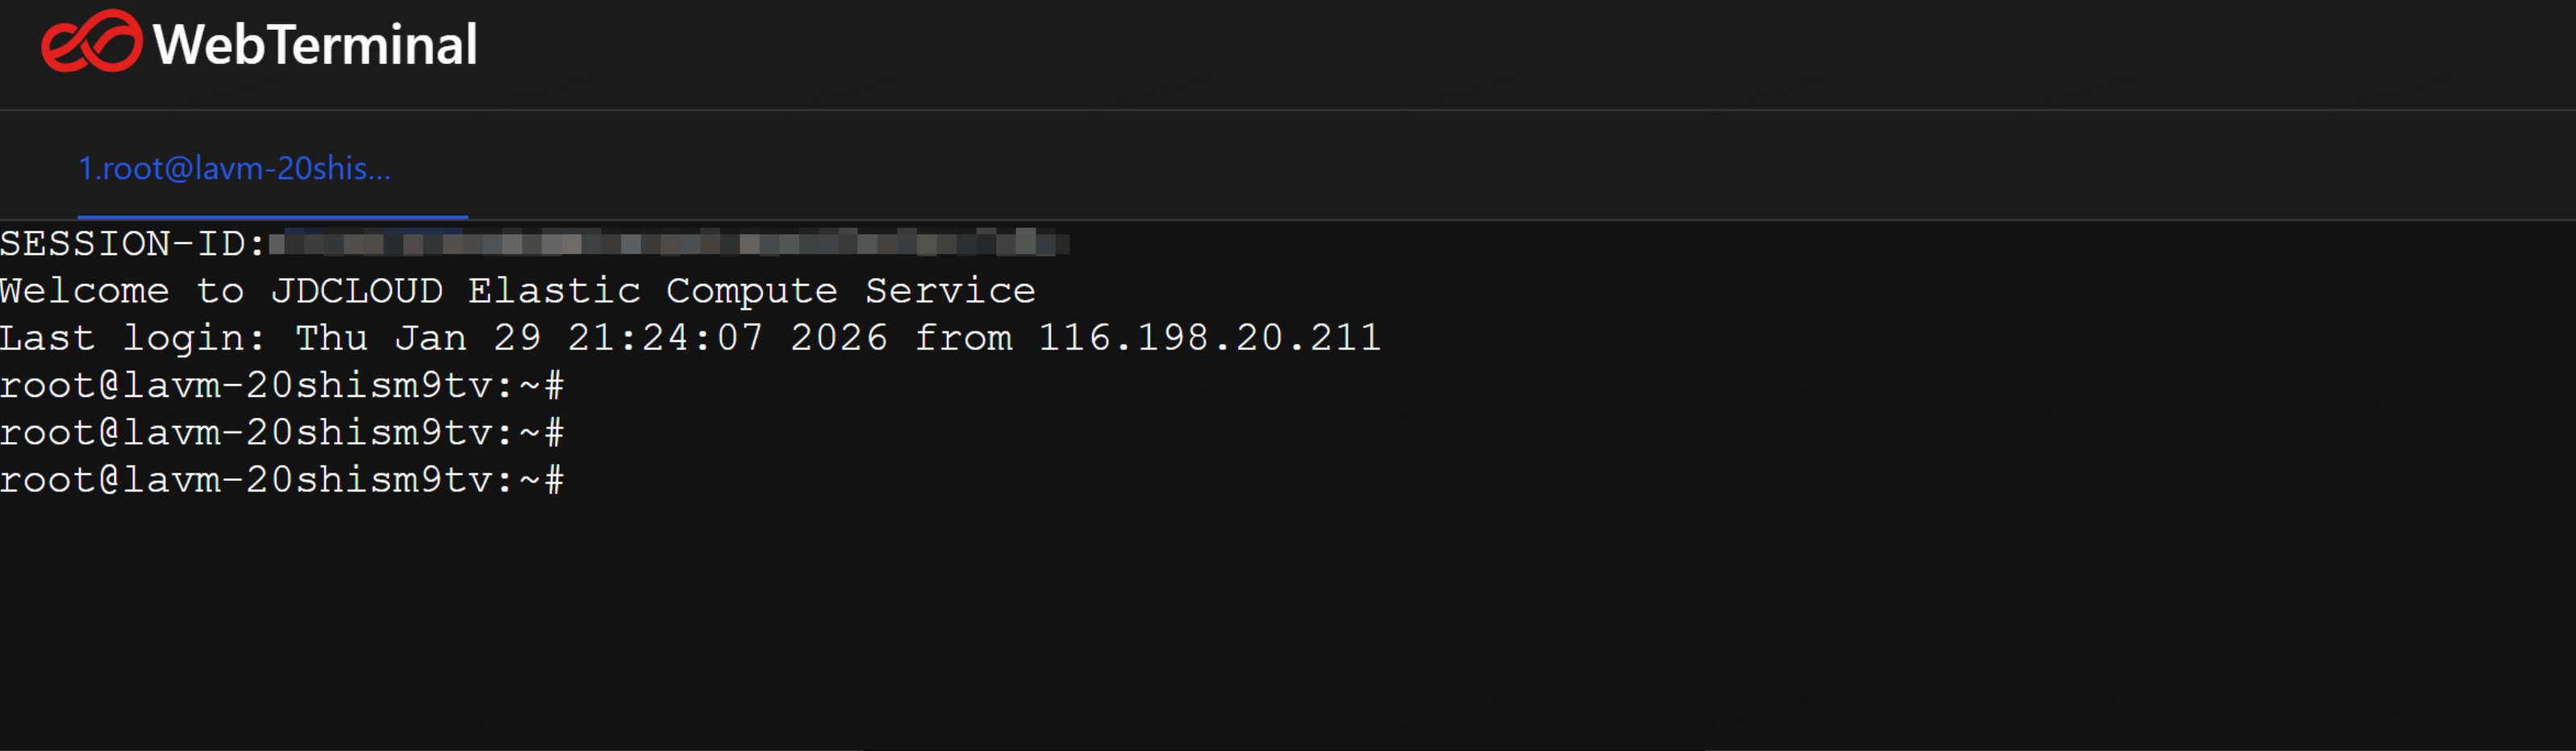Image resolution: width=2576 pixels, height=751 pixels.
Task: Click the SESSION-ID label in the terminal
Action: point(132,244)
